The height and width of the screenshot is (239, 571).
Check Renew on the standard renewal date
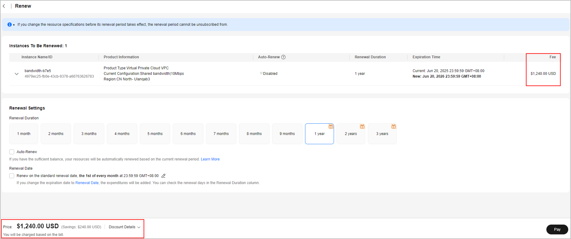(x=12, y=176)
